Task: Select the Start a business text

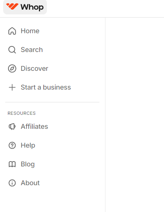Action: pyautogui.click(x=46, y=87)
